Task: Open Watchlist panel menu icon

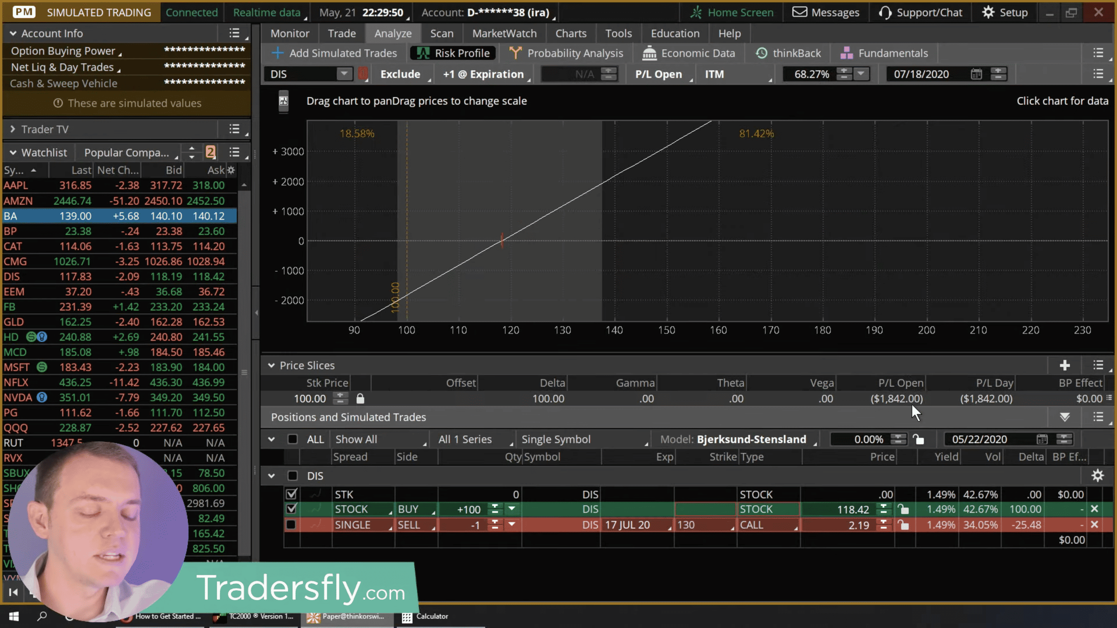Action: 235,153
